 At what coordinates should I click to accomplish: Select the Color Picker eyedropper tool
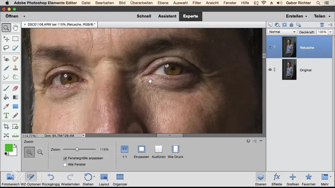pos(6,106)
